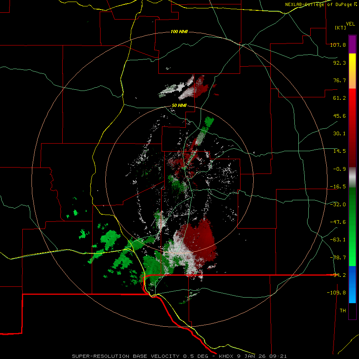The image size is (359, 359).
Task: Click the -63.1 velocity scale value
Action: (338, 240)
